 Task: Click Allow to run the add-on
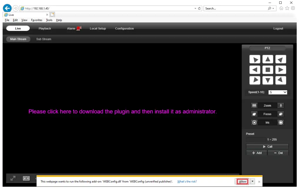point(243,182)
